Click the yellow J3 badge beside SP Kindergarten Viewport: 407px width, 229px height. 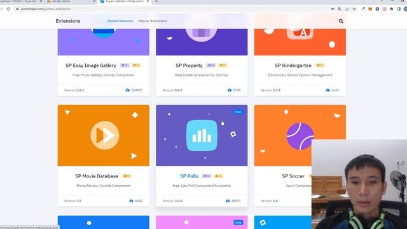(x=320, y=66)
